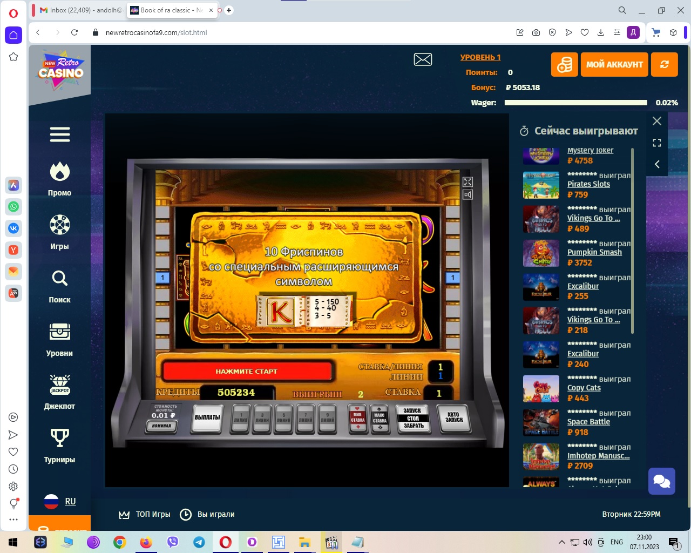Open the УРОВЕНЬ 1 link

tap(480, 57)
